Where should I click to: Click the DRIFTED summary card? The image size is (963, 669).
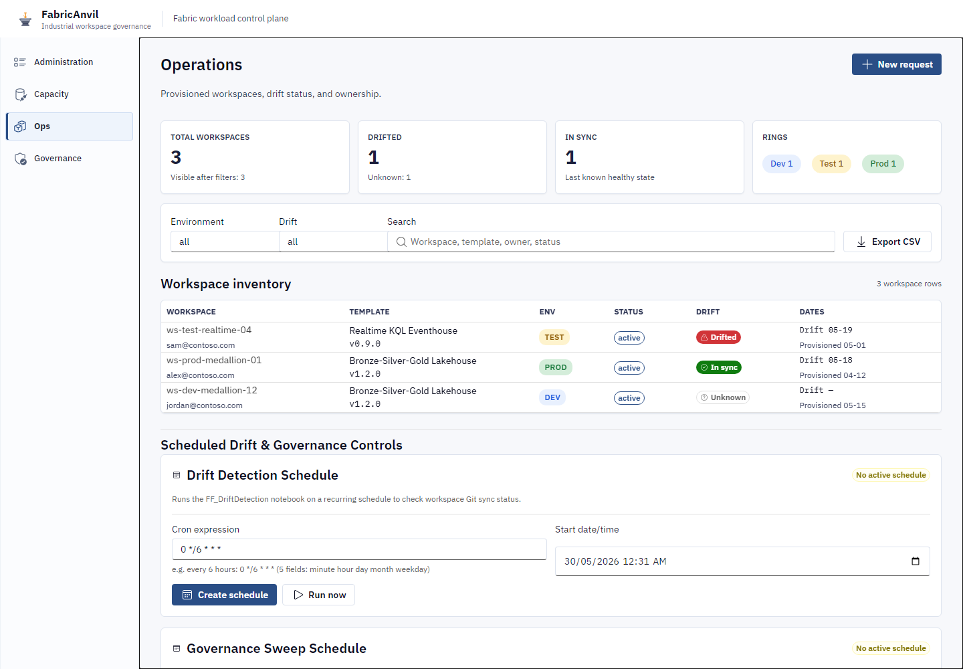click(x=452, y=157)
